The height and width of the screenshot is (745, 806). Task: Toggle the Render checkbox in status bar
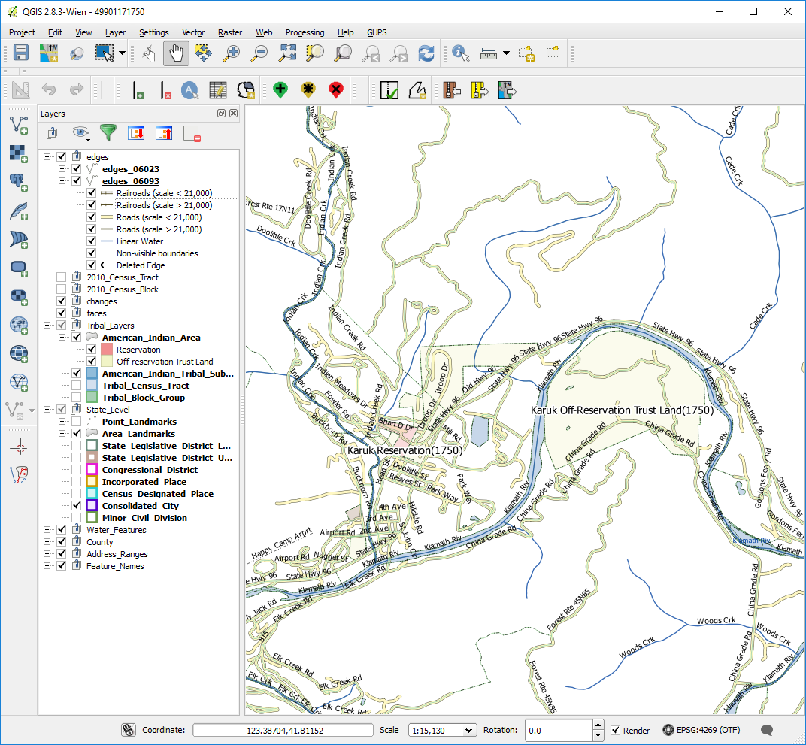(x=616, y=730)
